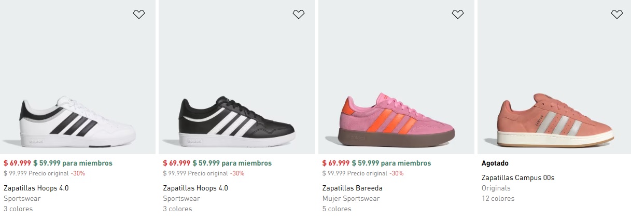Wishlist the Campus 00s sneaker

[x=616, y=15]
